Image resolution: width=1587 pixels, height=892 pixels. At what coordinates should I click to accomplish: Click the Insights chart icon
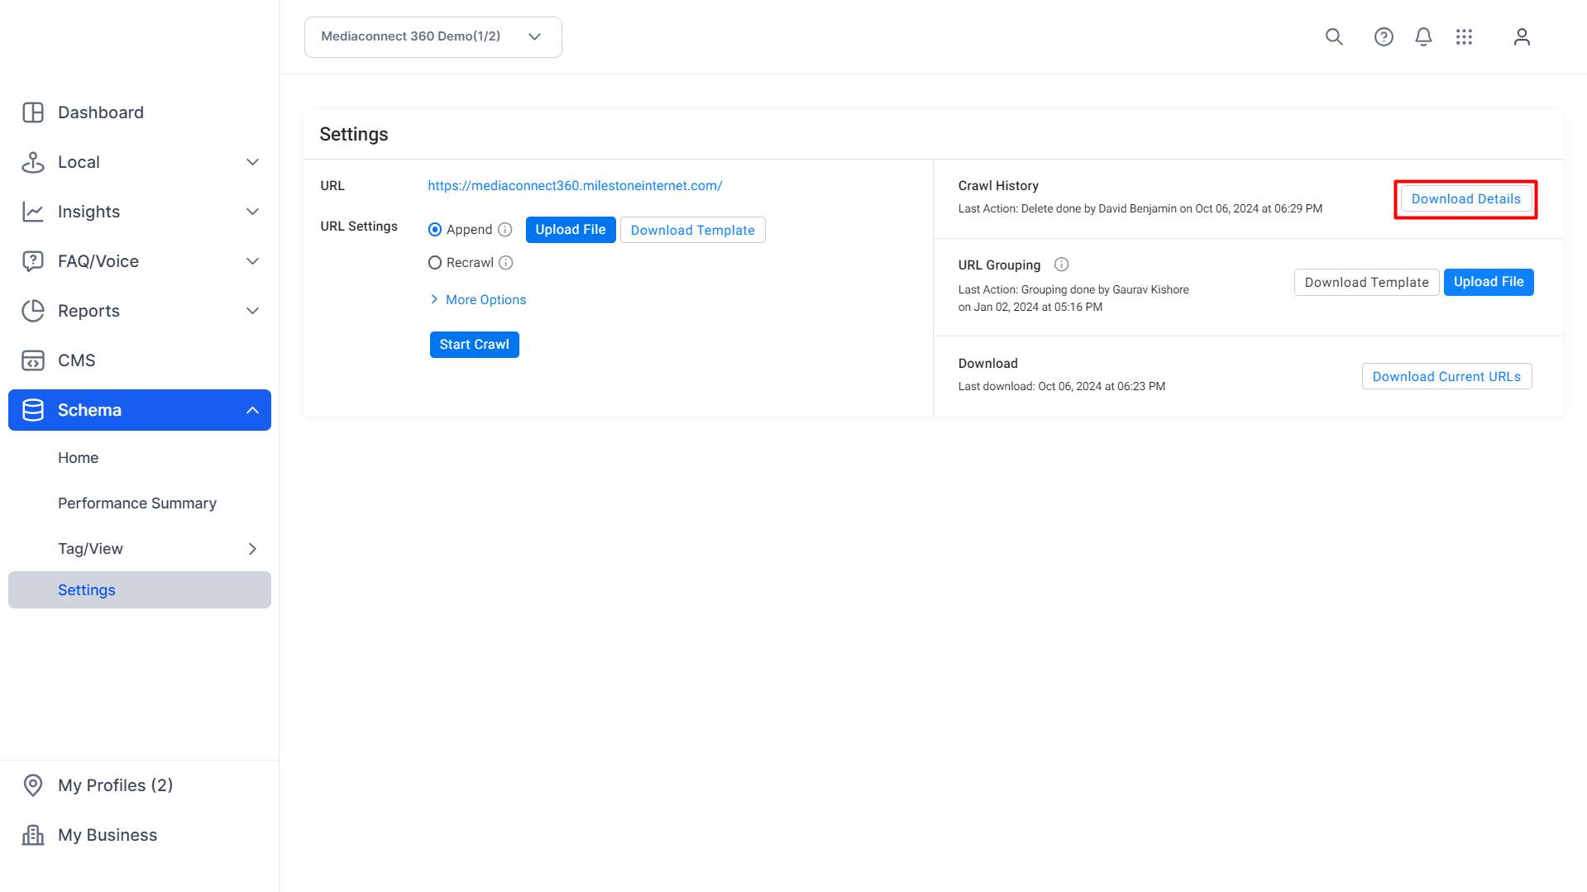[33, 212]
